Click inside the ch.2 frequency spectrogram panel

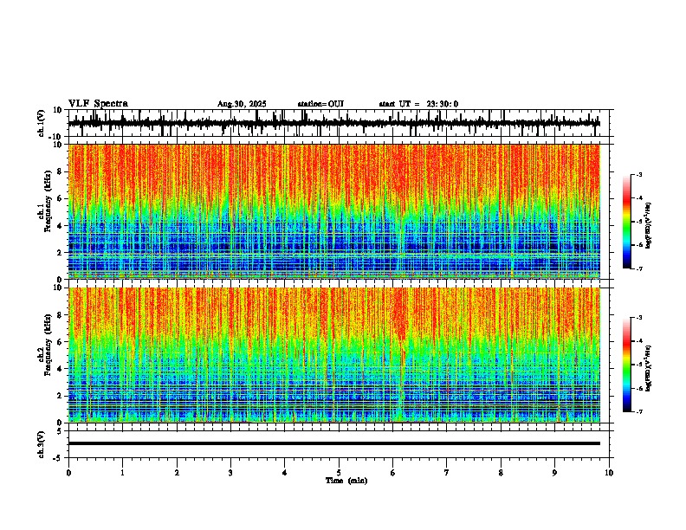click(x=334, y=355)
